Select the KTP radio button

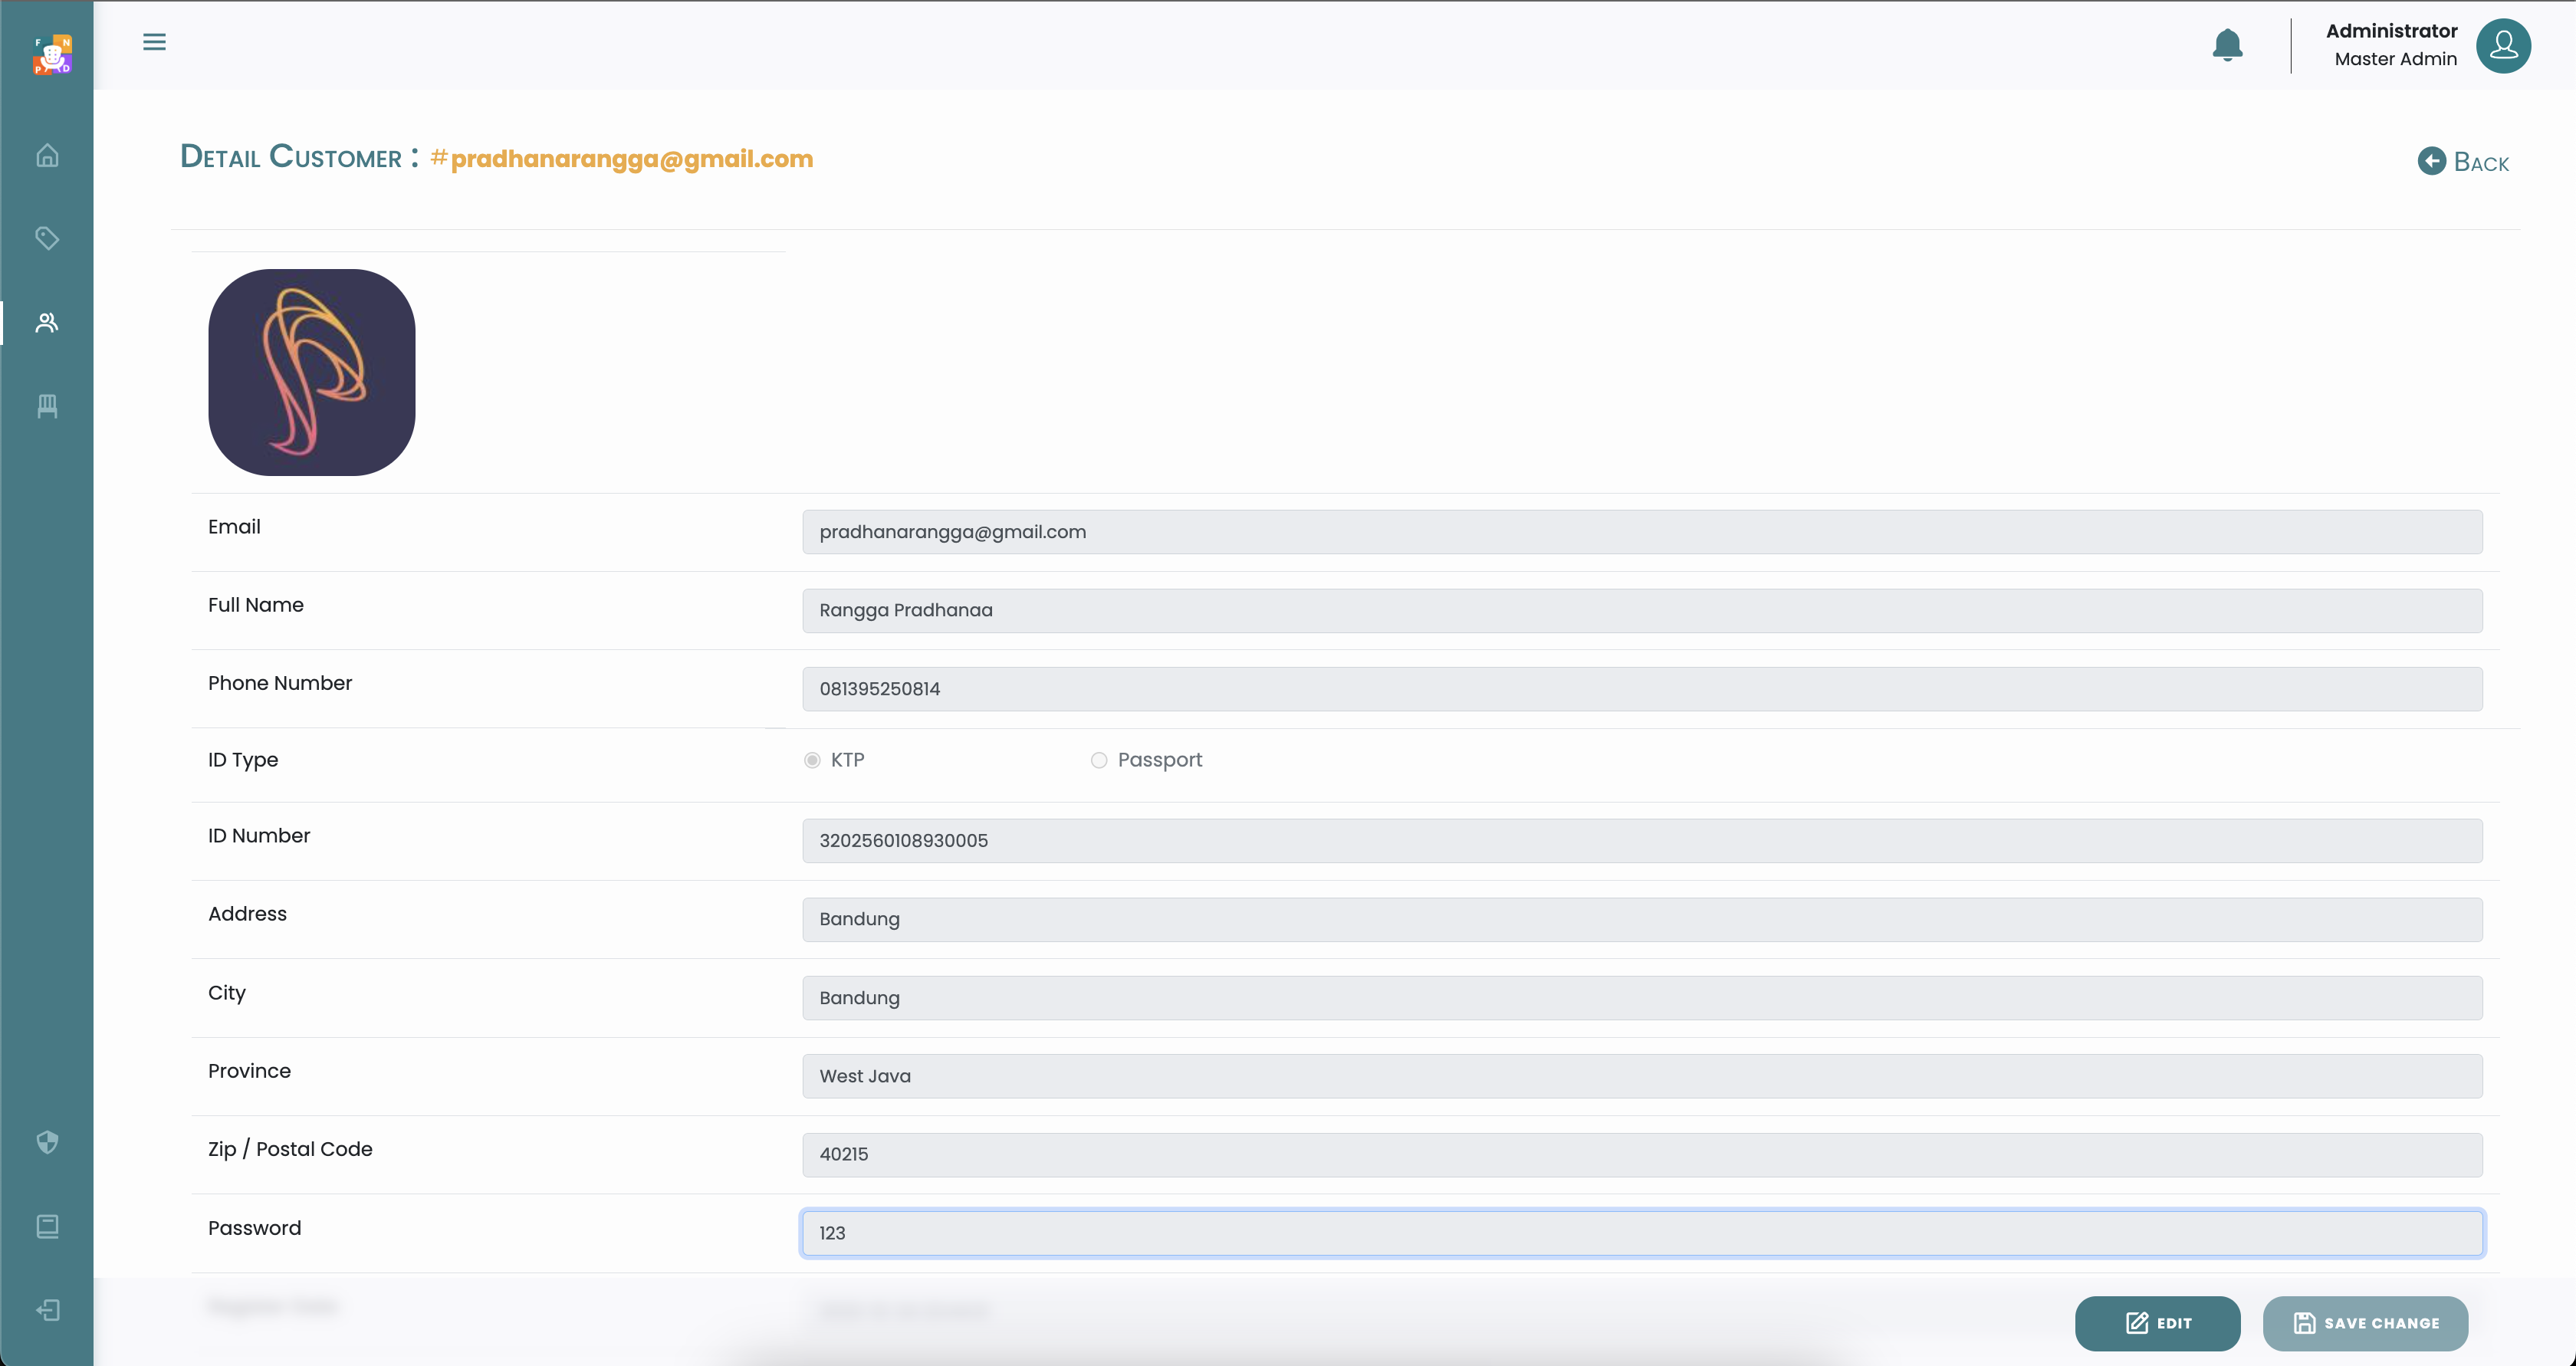(812, 760)
